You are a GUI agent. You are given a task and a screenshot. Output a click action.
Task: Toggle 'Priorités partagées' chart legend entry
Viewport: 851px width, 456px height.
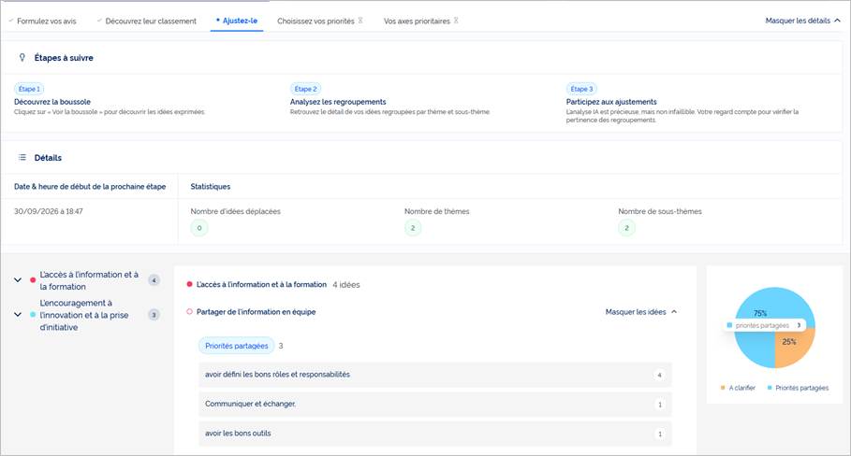[798, 388]
